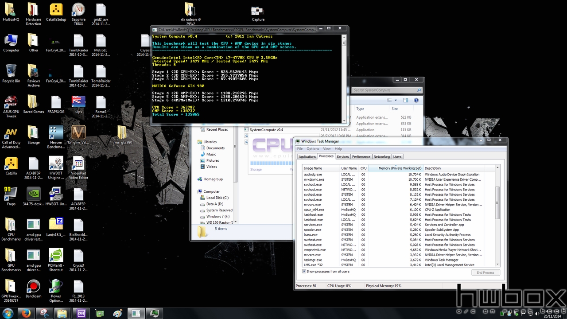Select Pictures in the Explorer sidebar
567x319 pixels.
213,160
